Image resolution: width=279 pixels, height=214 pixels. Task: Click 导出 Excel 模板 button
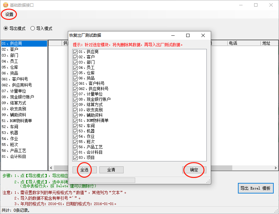(x=255, y=188)
